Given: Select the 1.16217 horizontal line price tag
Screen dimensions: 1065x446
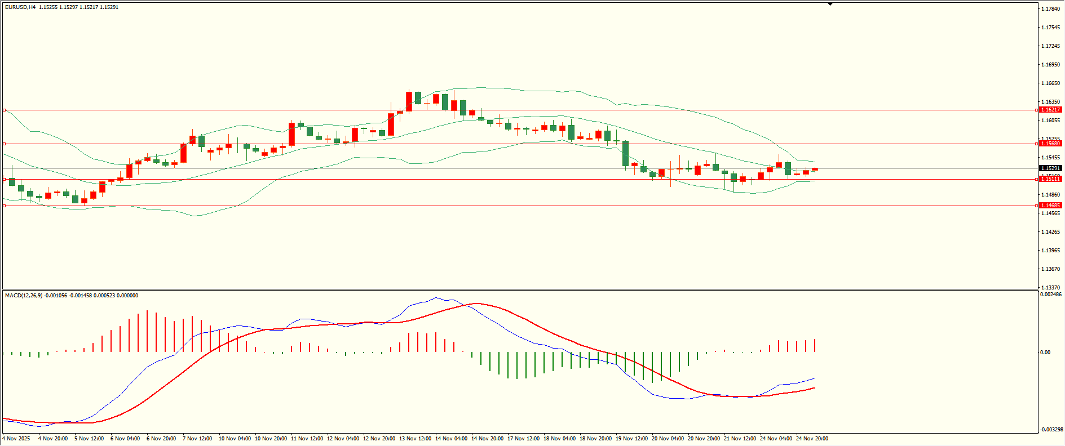Looking at the screenshot, I should coord(1050,110).
